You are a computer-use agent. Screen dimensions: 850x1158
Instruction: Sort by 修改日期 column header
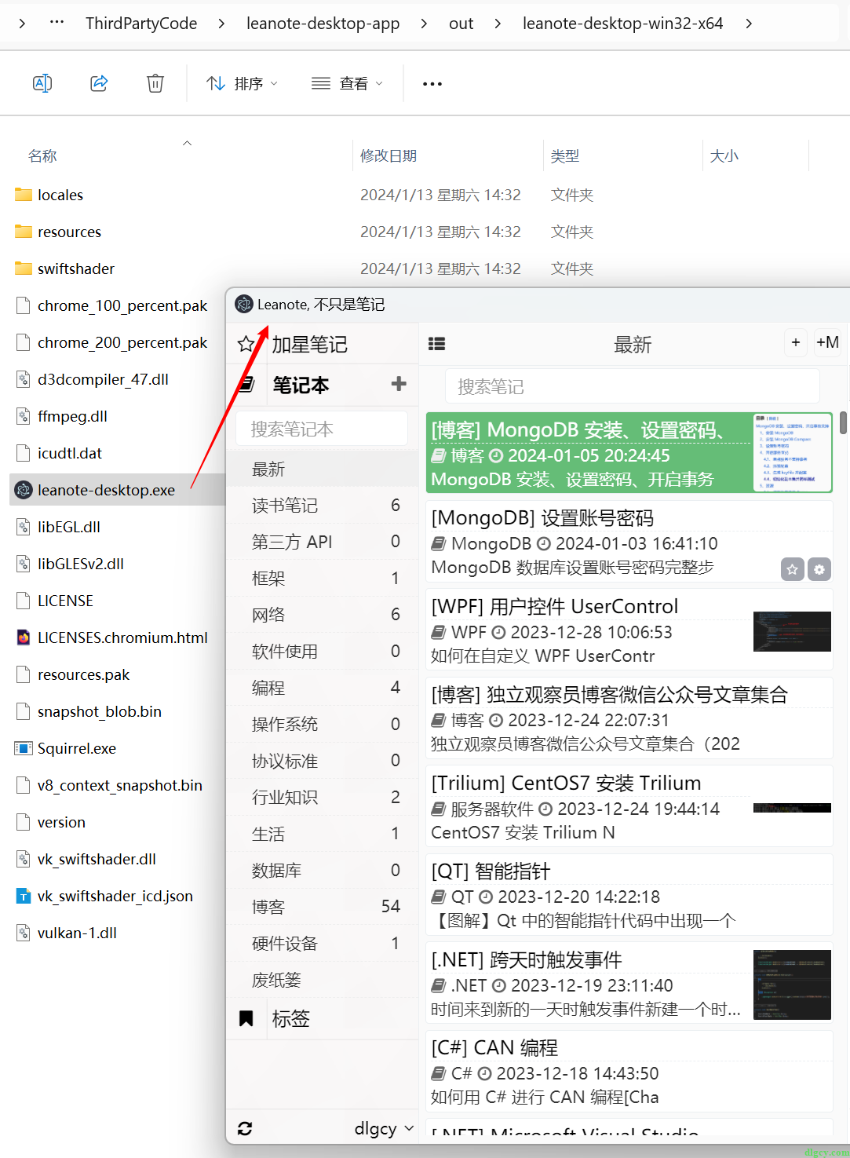tap(389, 155)
